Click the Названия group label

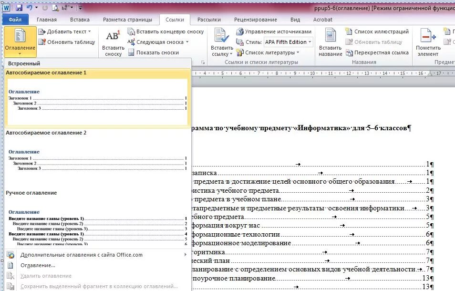[364, 62]
